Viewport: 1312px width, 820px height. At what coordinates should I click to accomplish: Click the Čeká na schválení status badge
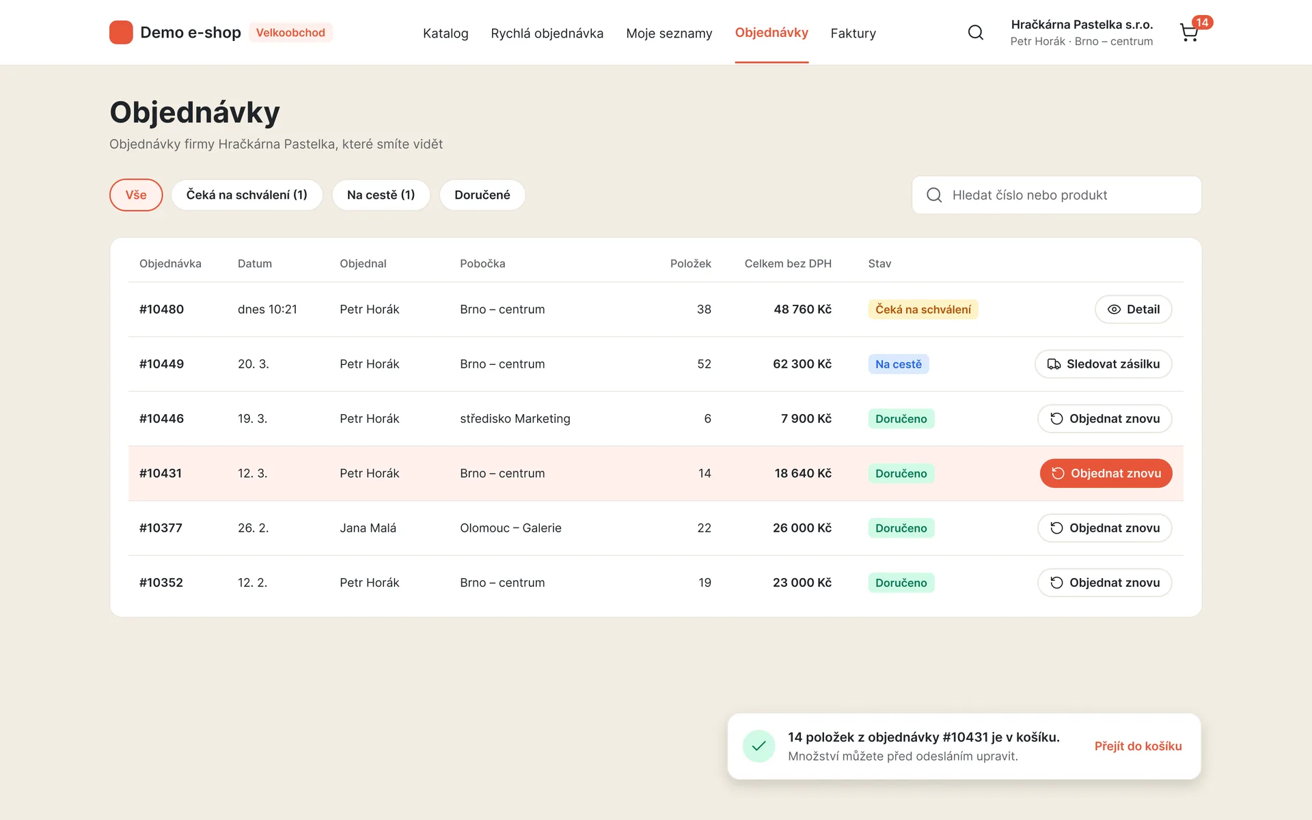pos(922,310)
